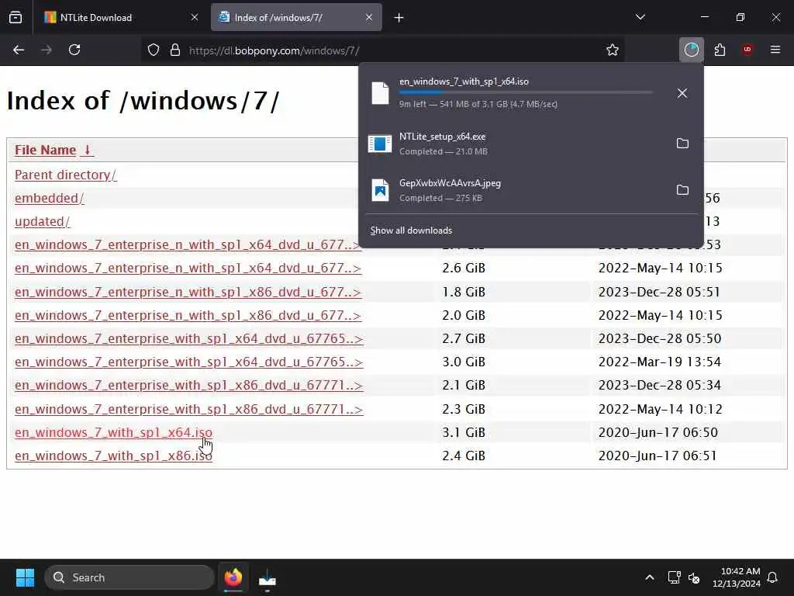The width and height of the screenshot is (794, 596).
Task: Open Firefox application menu
Action: 775,50
